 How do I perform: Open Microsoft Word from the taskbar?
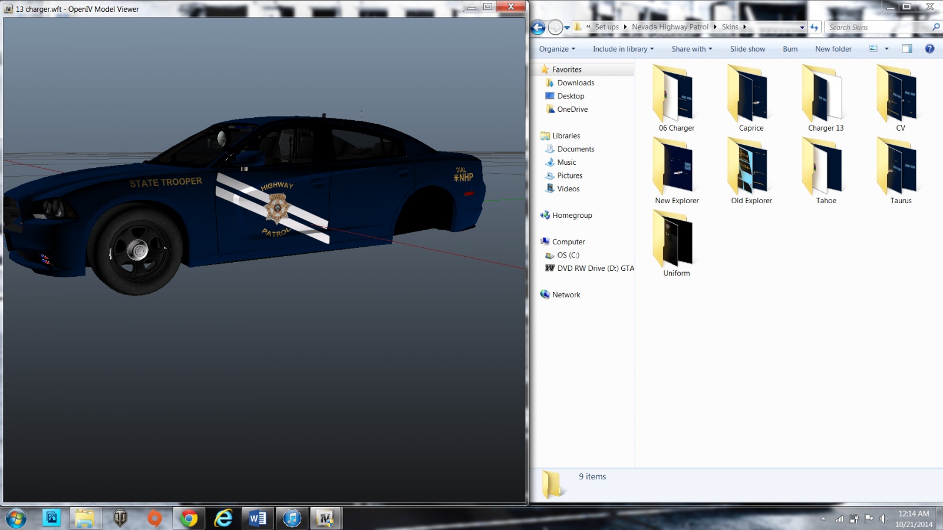(258, 518)
